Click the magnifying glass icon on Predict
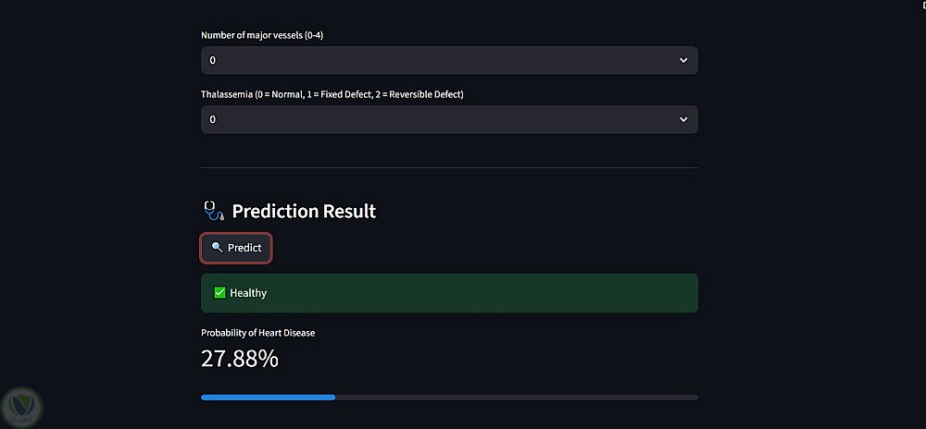Image resolution: width=926 pixels, height=429 pixels. [217, 248]
